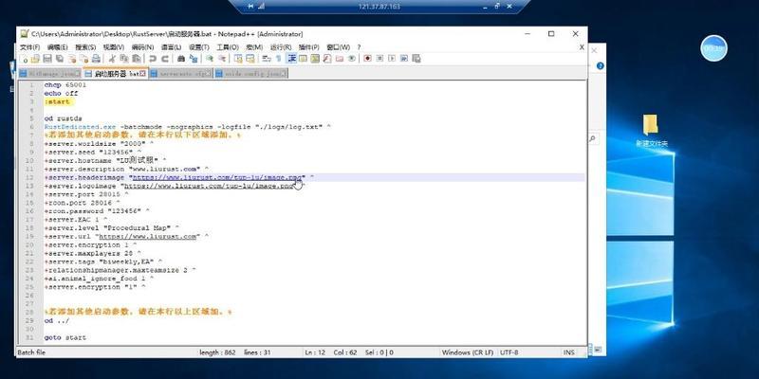759x379 pixels.
Task: Open the ? help menu
Action: point(359,46)
